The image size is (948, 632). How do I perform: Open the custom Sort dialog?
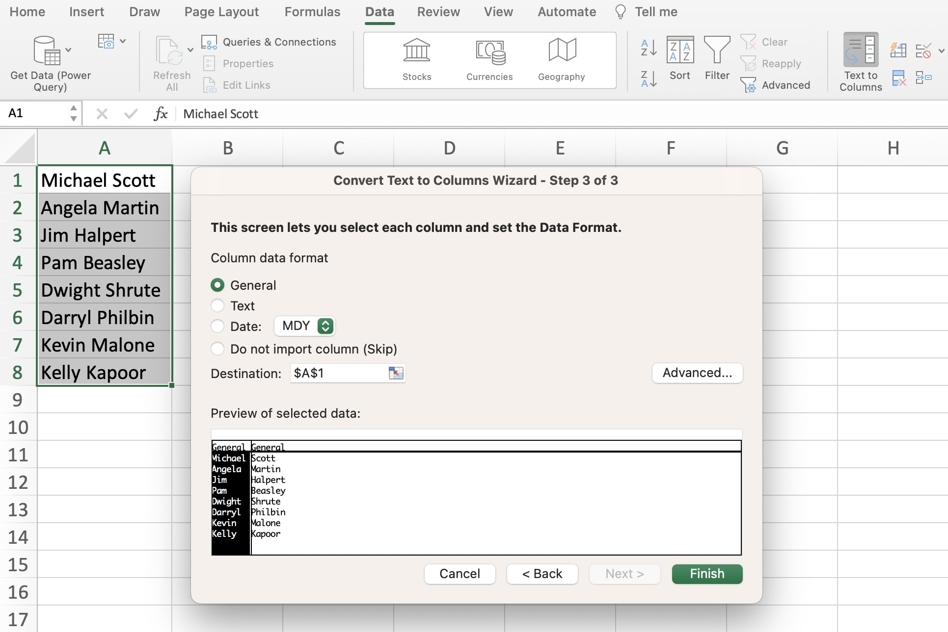pos(680,58)
